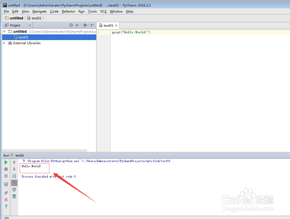Click the untitled breadcrumb in navigation bar
The image size is (290, 219).
pyautogui.click(x=14, y=18)
